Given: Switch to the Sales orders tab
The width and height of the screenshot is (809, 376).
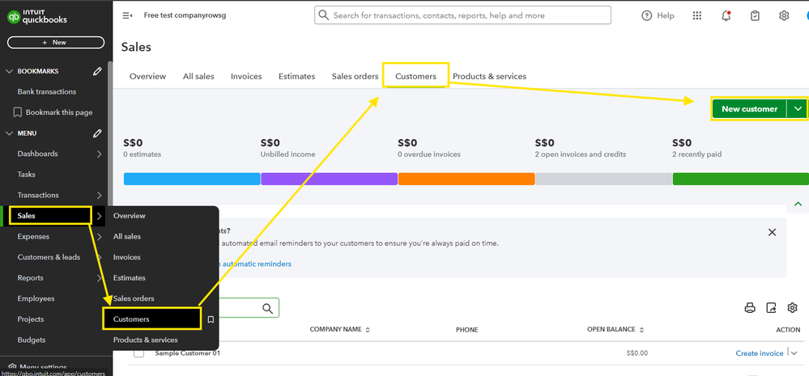Looking at the screenshot, I should pyautogui.click(x=355, y=76).
